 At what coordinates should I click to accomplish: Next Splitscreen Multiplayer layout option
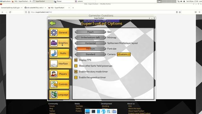point(105,43)
